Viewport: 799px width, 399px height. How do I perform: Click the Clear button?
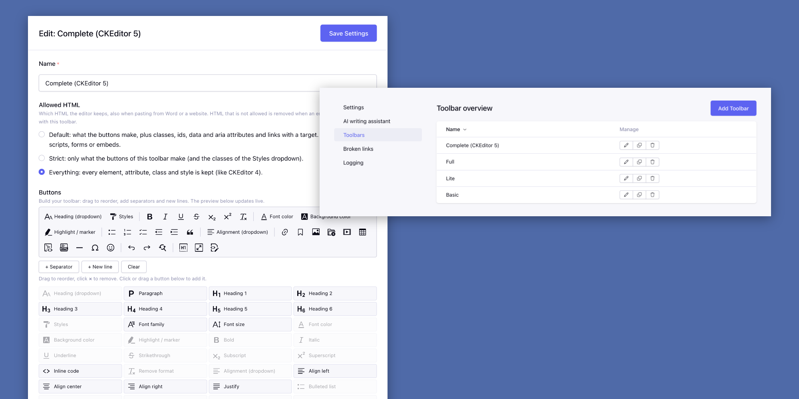[x=134, y=267]
